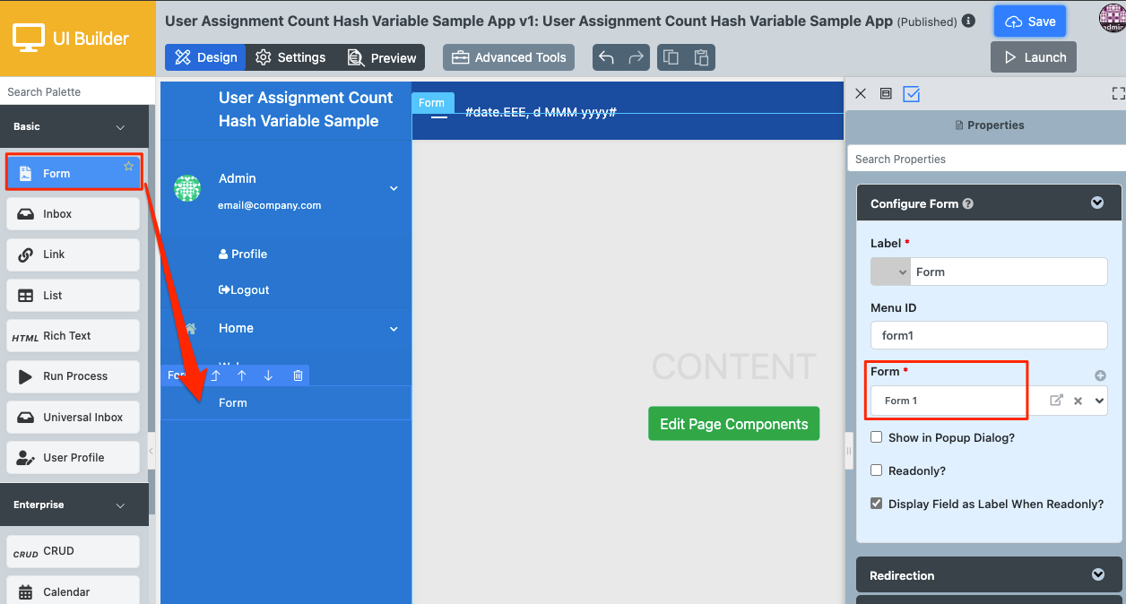1126x604 pixels.
Task: Untick Display Field as Label When Readonly
Action: pyautogui.click(x=877, y=504)
